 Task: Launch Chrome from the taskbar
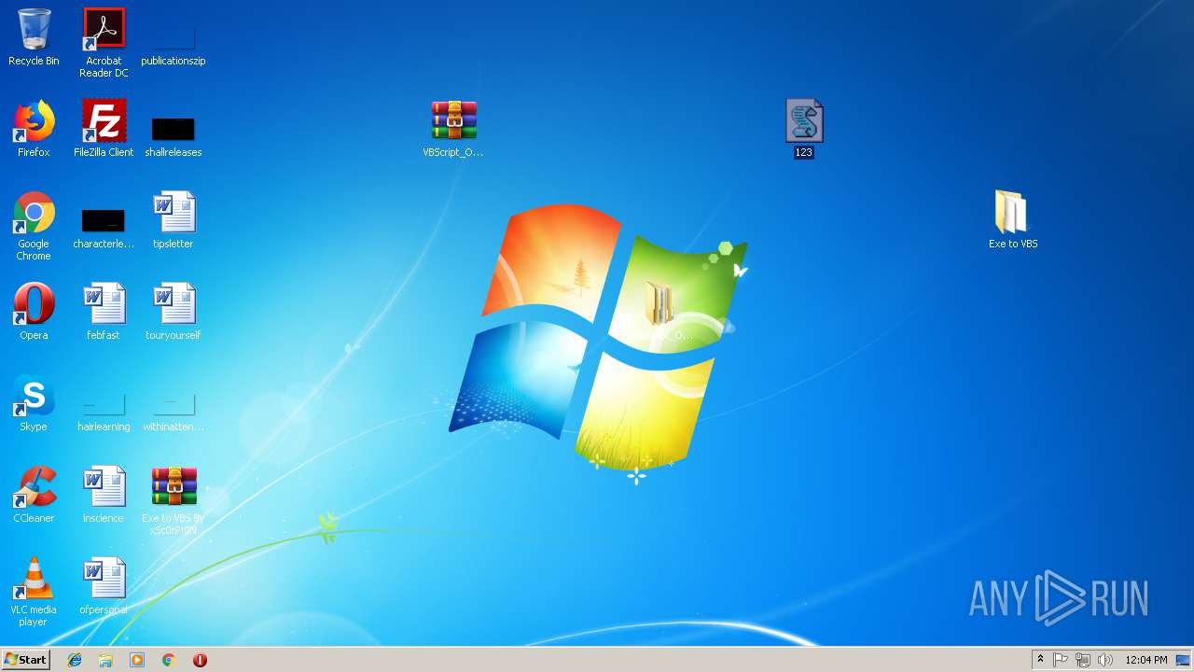[169, 660]
